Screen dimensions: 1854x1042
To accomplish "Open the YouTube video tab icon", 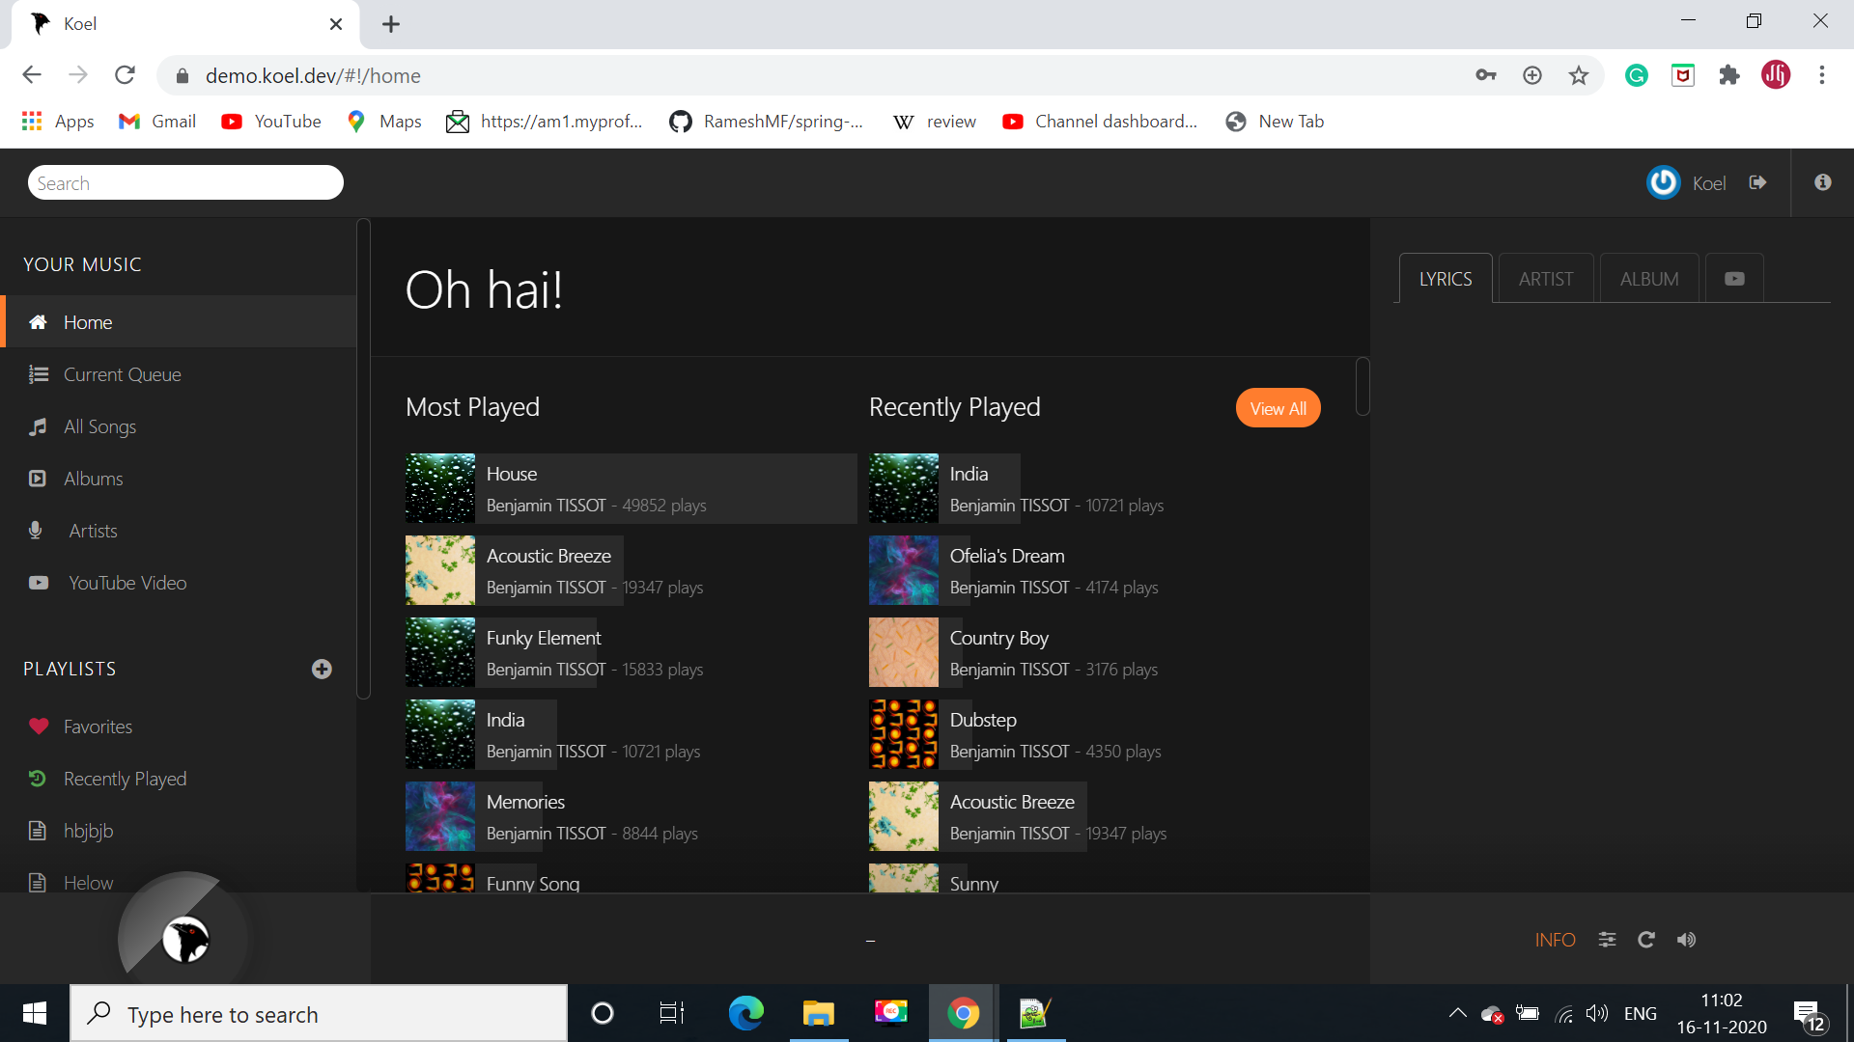I will [x=1734, y=279].
